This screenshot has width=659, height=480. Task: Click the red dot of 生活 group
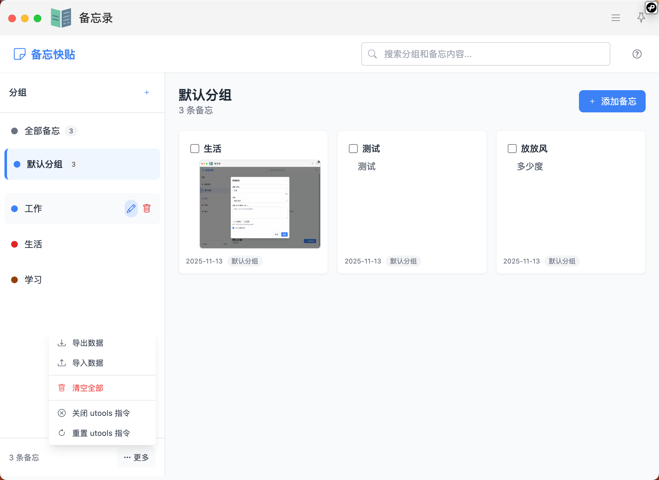(14, 244)
